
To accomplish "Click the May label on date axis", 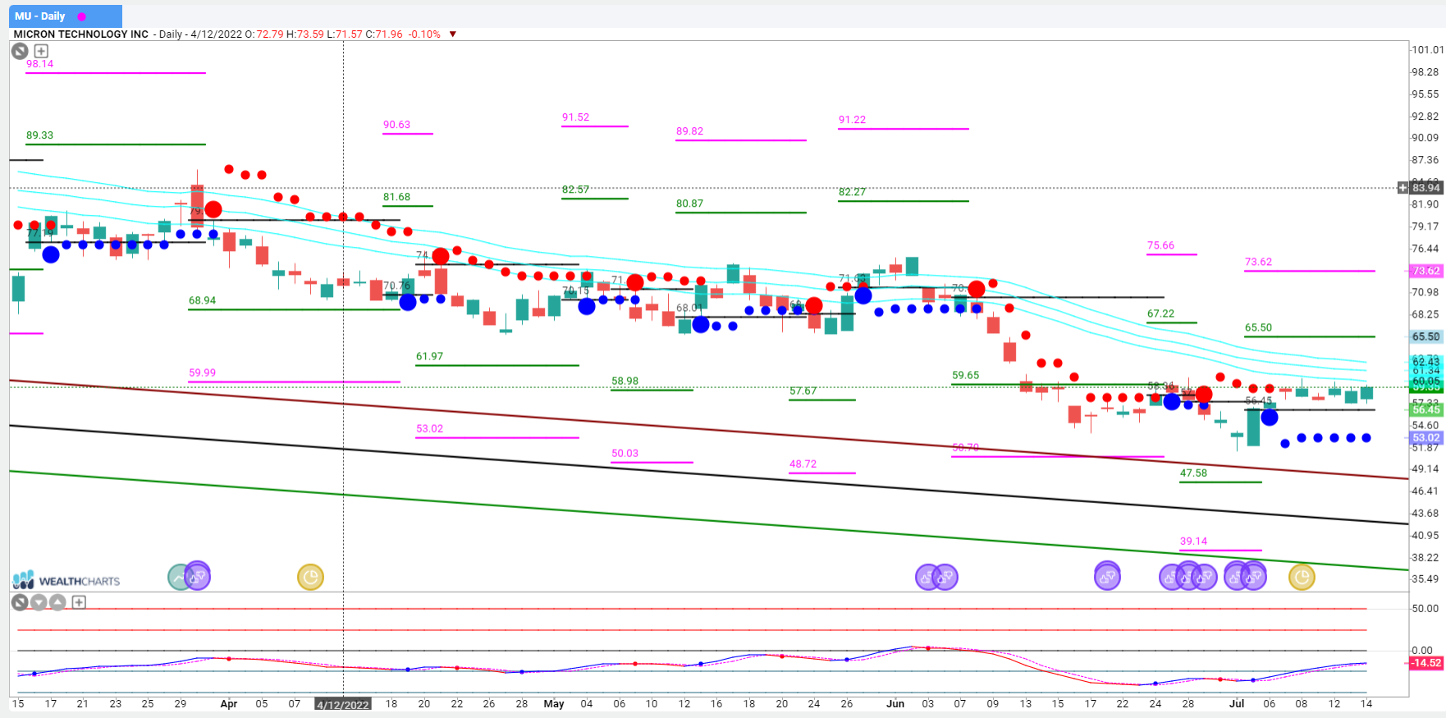I will coord(554,704).
